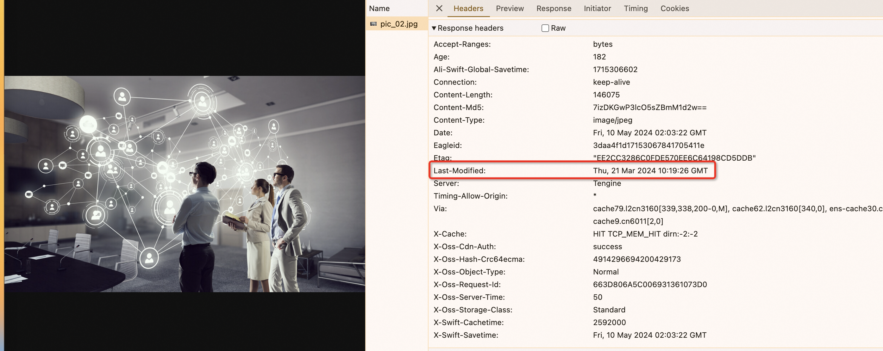Click the Etag header value
883x351 pixels.
674,158
